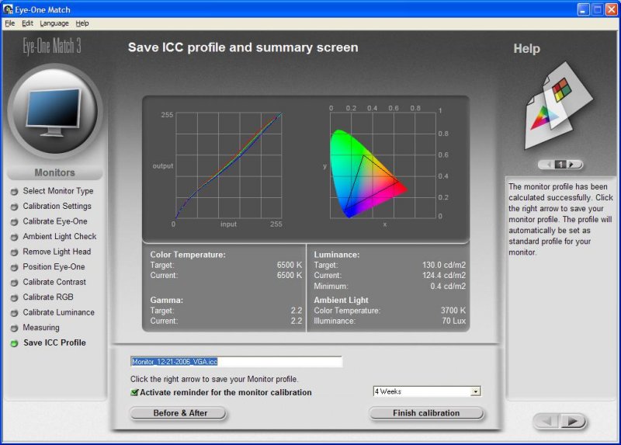Click the 3700 K ambient color temperature value
The width and height of the screenshot is (621, 445).
[x=453, y=311]
